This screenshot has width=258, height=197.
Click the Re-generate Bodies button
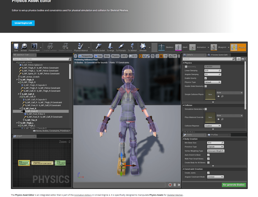click(234, 185)
